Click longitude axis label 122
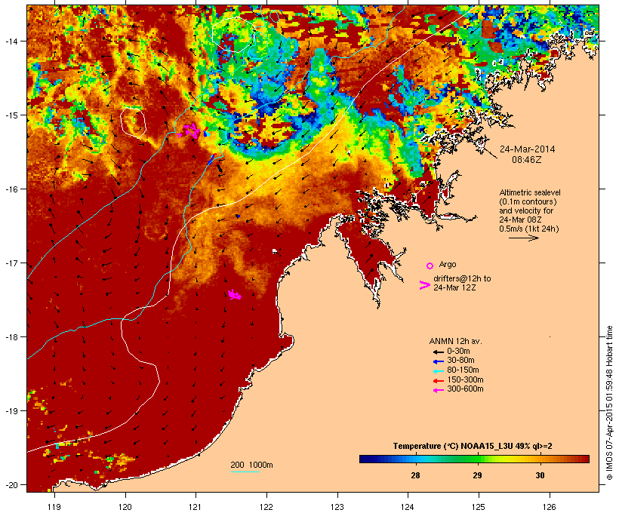 click(266, 507)
